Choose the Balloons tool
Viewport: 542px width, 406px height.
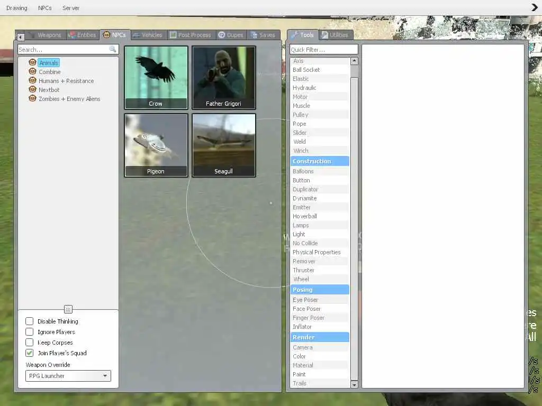pos(320,171)
